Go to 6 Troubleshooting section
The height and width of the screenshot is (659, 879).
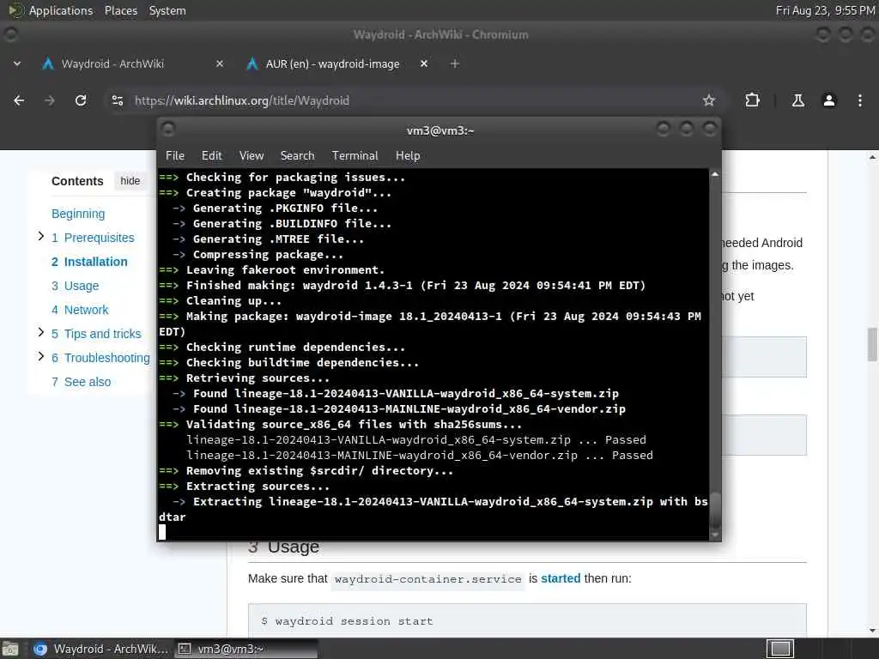(101, 358)
